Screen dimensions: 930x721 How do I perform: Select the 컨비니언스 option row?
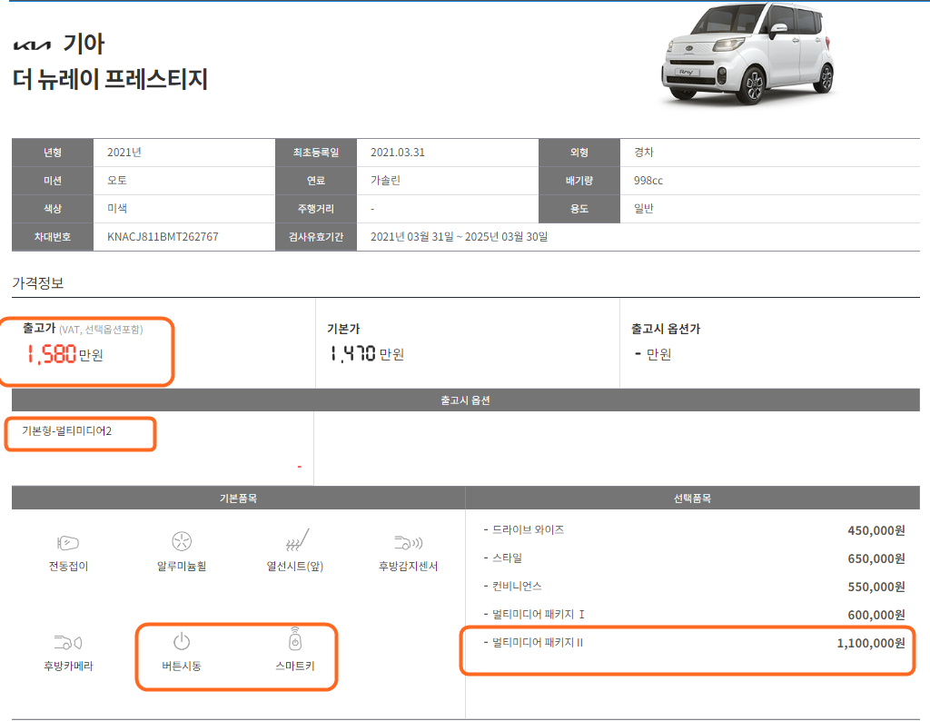point(694,587)
